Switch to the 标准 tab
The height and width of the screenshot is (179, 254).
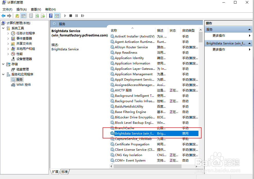coord(65,172)
